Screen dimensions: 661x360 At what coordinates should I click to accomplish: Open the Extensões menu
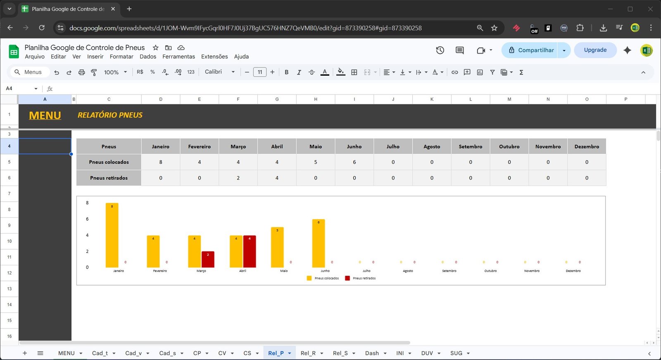coord(214,57)
